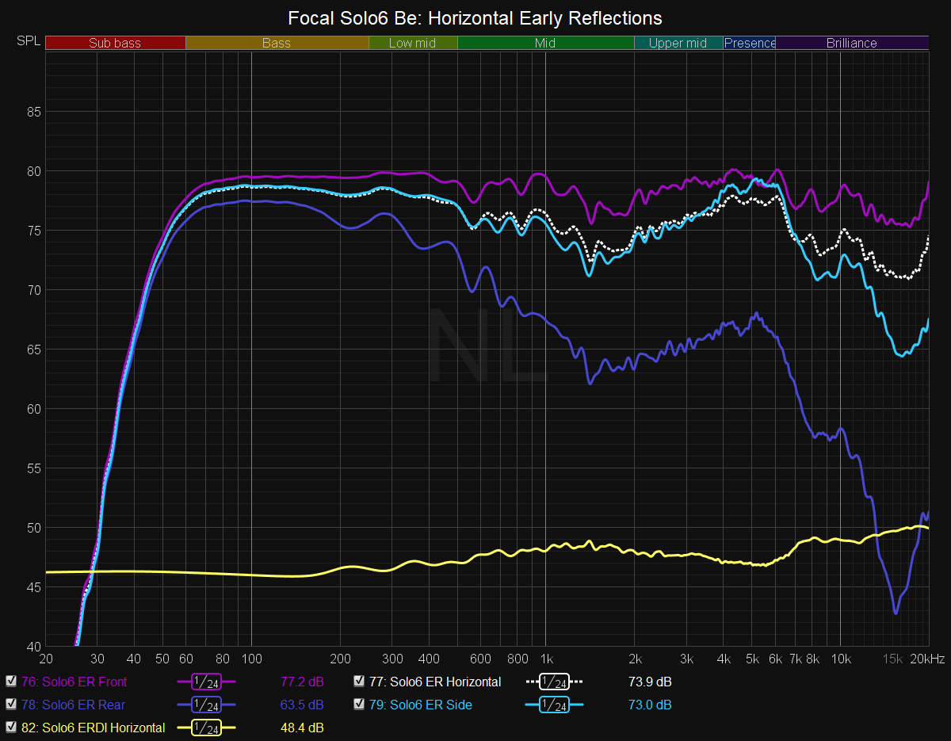Open smoothing button for Solo6 ER Side

554,705
